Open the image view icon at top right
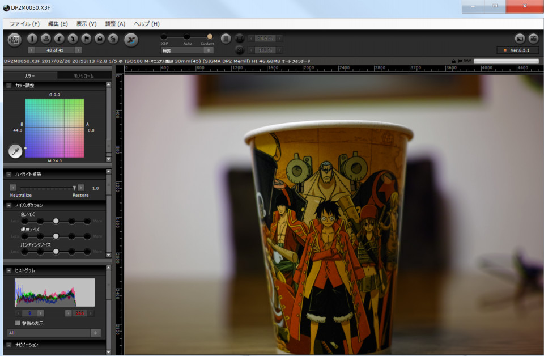 (x=520, y=39)
